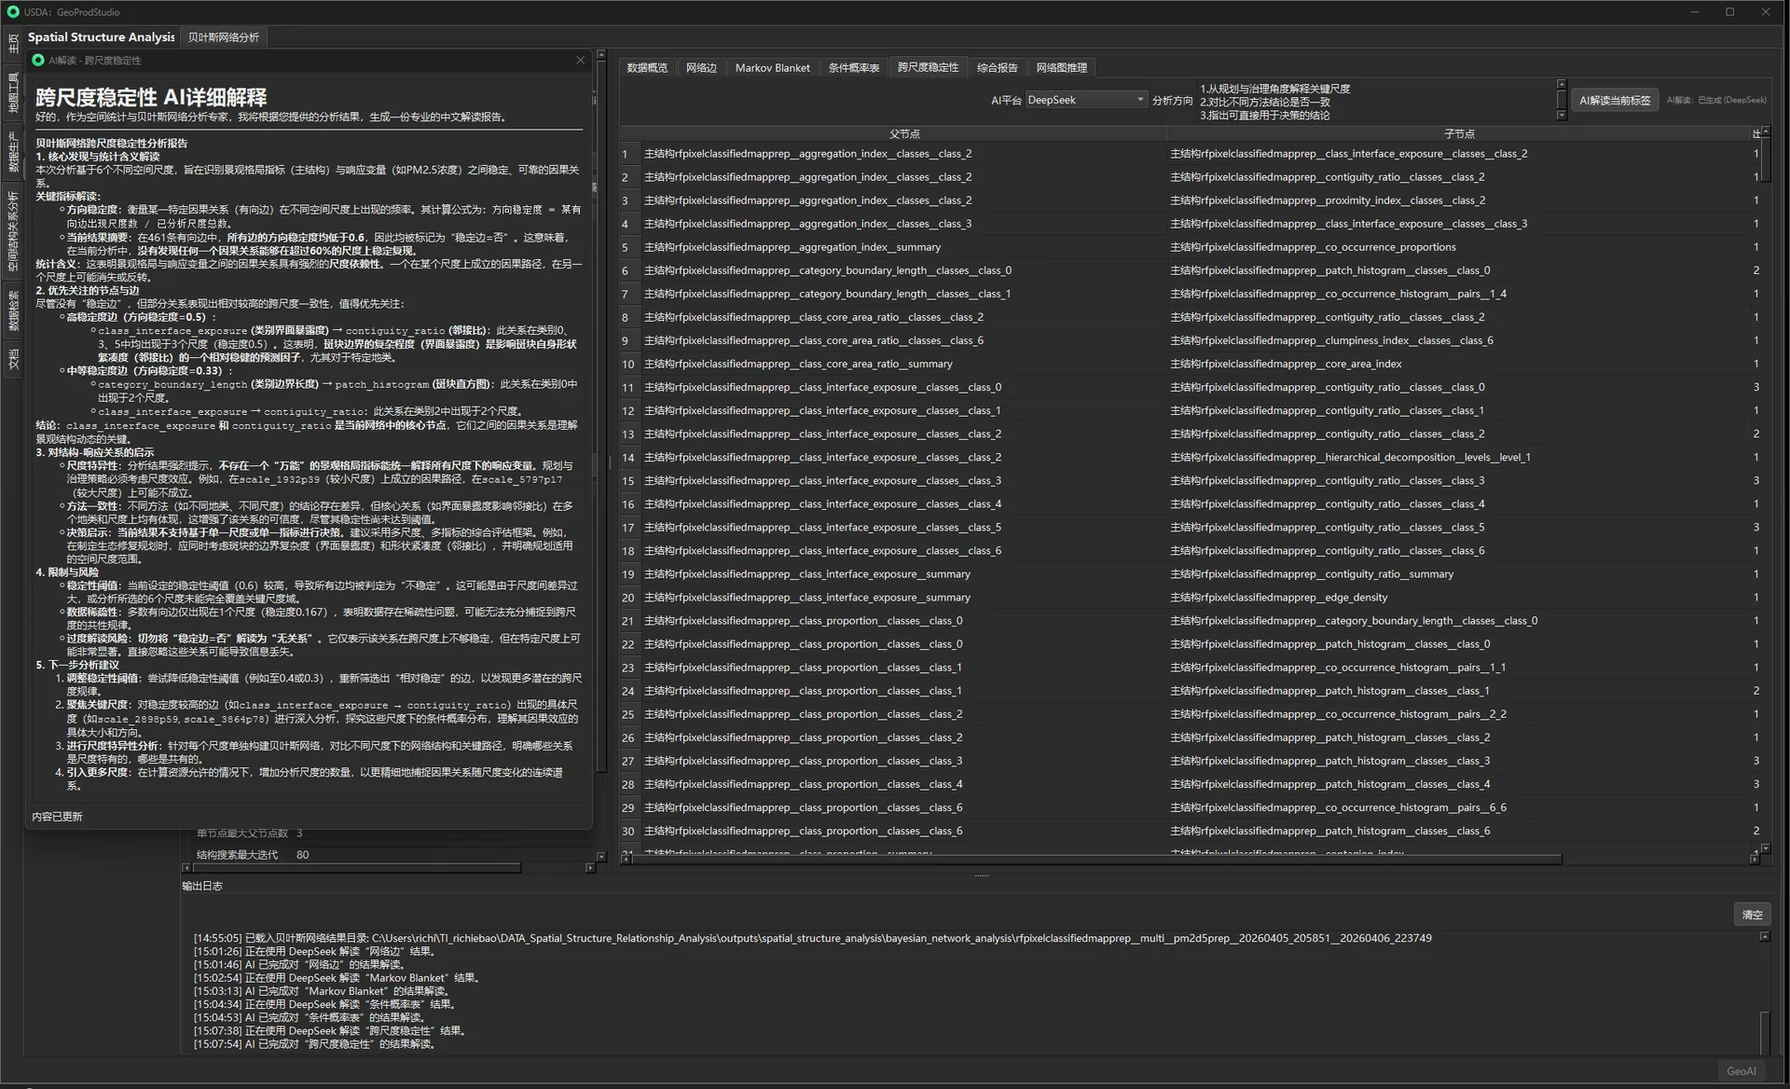The image size is (1790, 1089).
Task: Click the AI解读当前标签 button
Action: (1615, 100)
